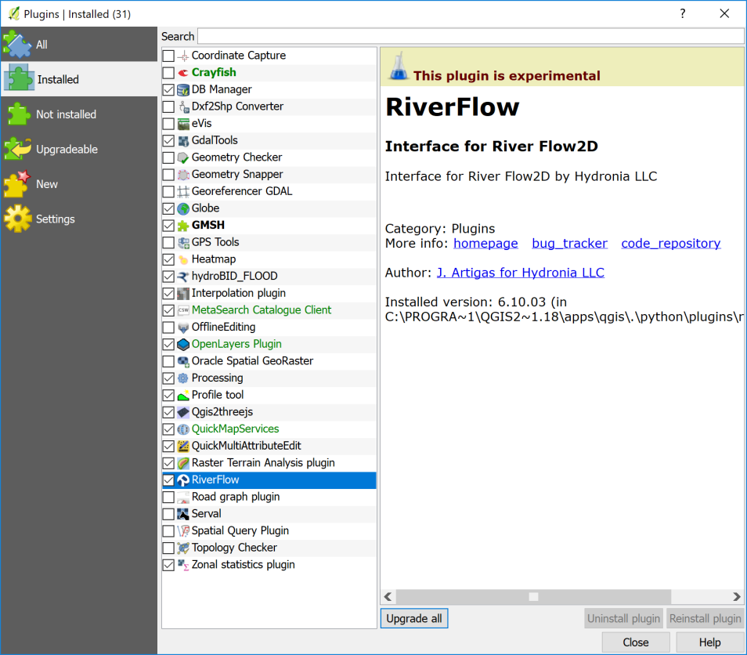This screenshot has height=655, width=747.
Task: Disable the Zonal statistics plugin checkbox
Action: tap(168, 565)
